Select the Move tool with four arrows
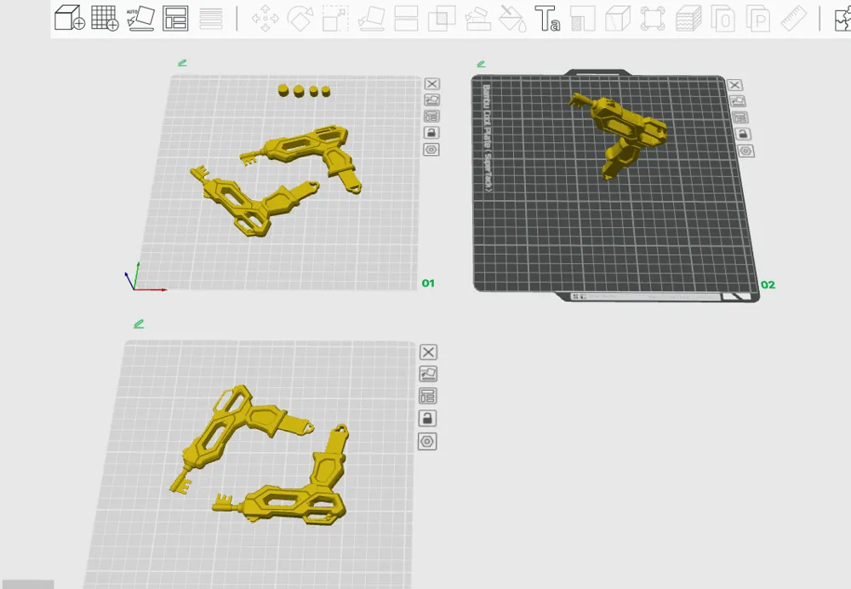Viewport: 851px width, 589px height. tap(265, 19)
